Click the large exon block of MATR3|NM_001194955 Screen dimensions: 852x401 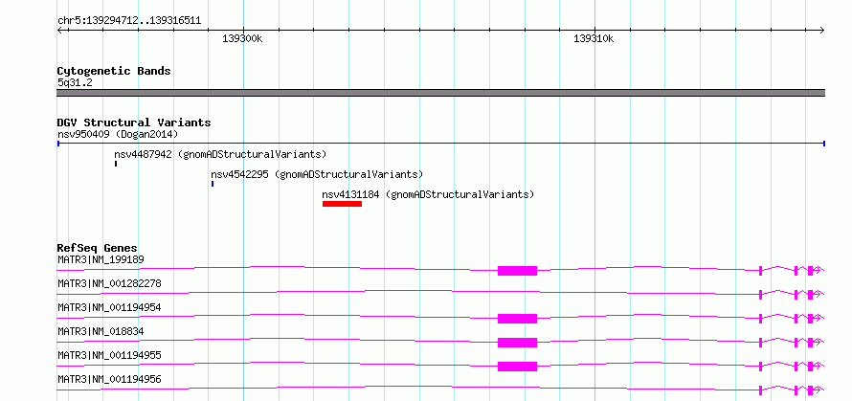tap(517, 367)
